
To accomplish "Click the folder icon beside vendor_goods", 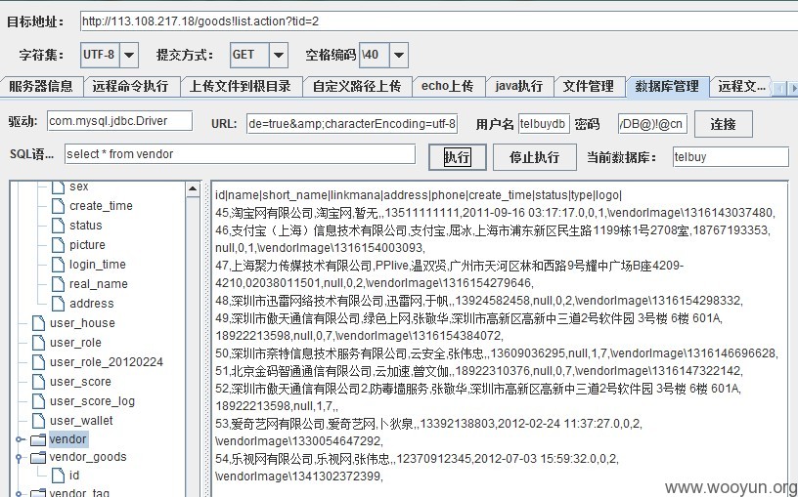I will click(x=38, y=457).
